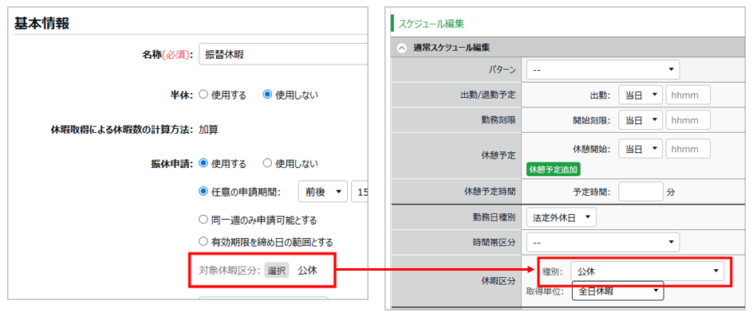753x316 pixels.
Task: Open the 開始刻限 当日 day dropdown
Action: pos(641,120)
